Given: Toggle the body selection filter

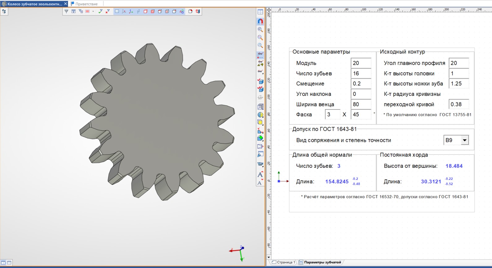Looking at the screenshot, I should (174, 11).
